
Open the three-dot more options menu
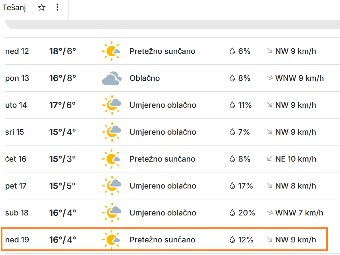click(57, 8)
